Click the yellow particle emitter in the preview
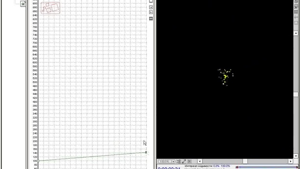 click(225, 77)
